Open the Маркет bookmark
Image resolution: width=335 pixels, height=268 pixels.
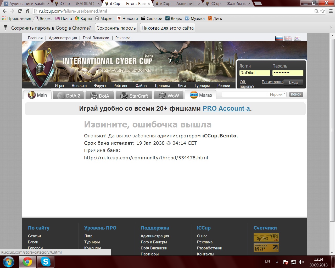coord(104,19)
